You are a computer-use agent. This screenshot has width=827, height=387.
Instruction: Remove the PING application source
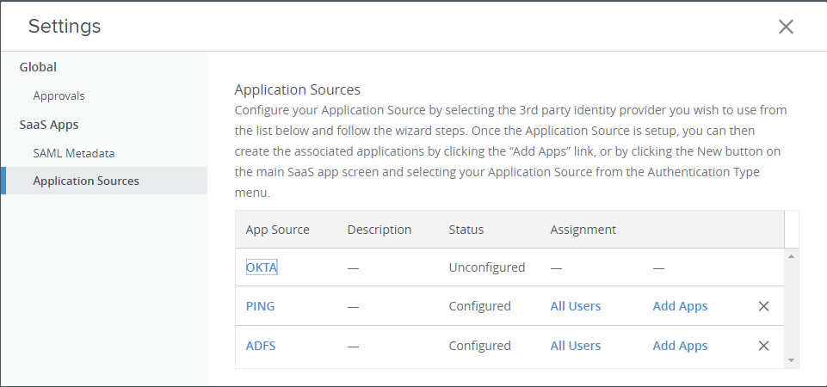[x=763, y=306]
